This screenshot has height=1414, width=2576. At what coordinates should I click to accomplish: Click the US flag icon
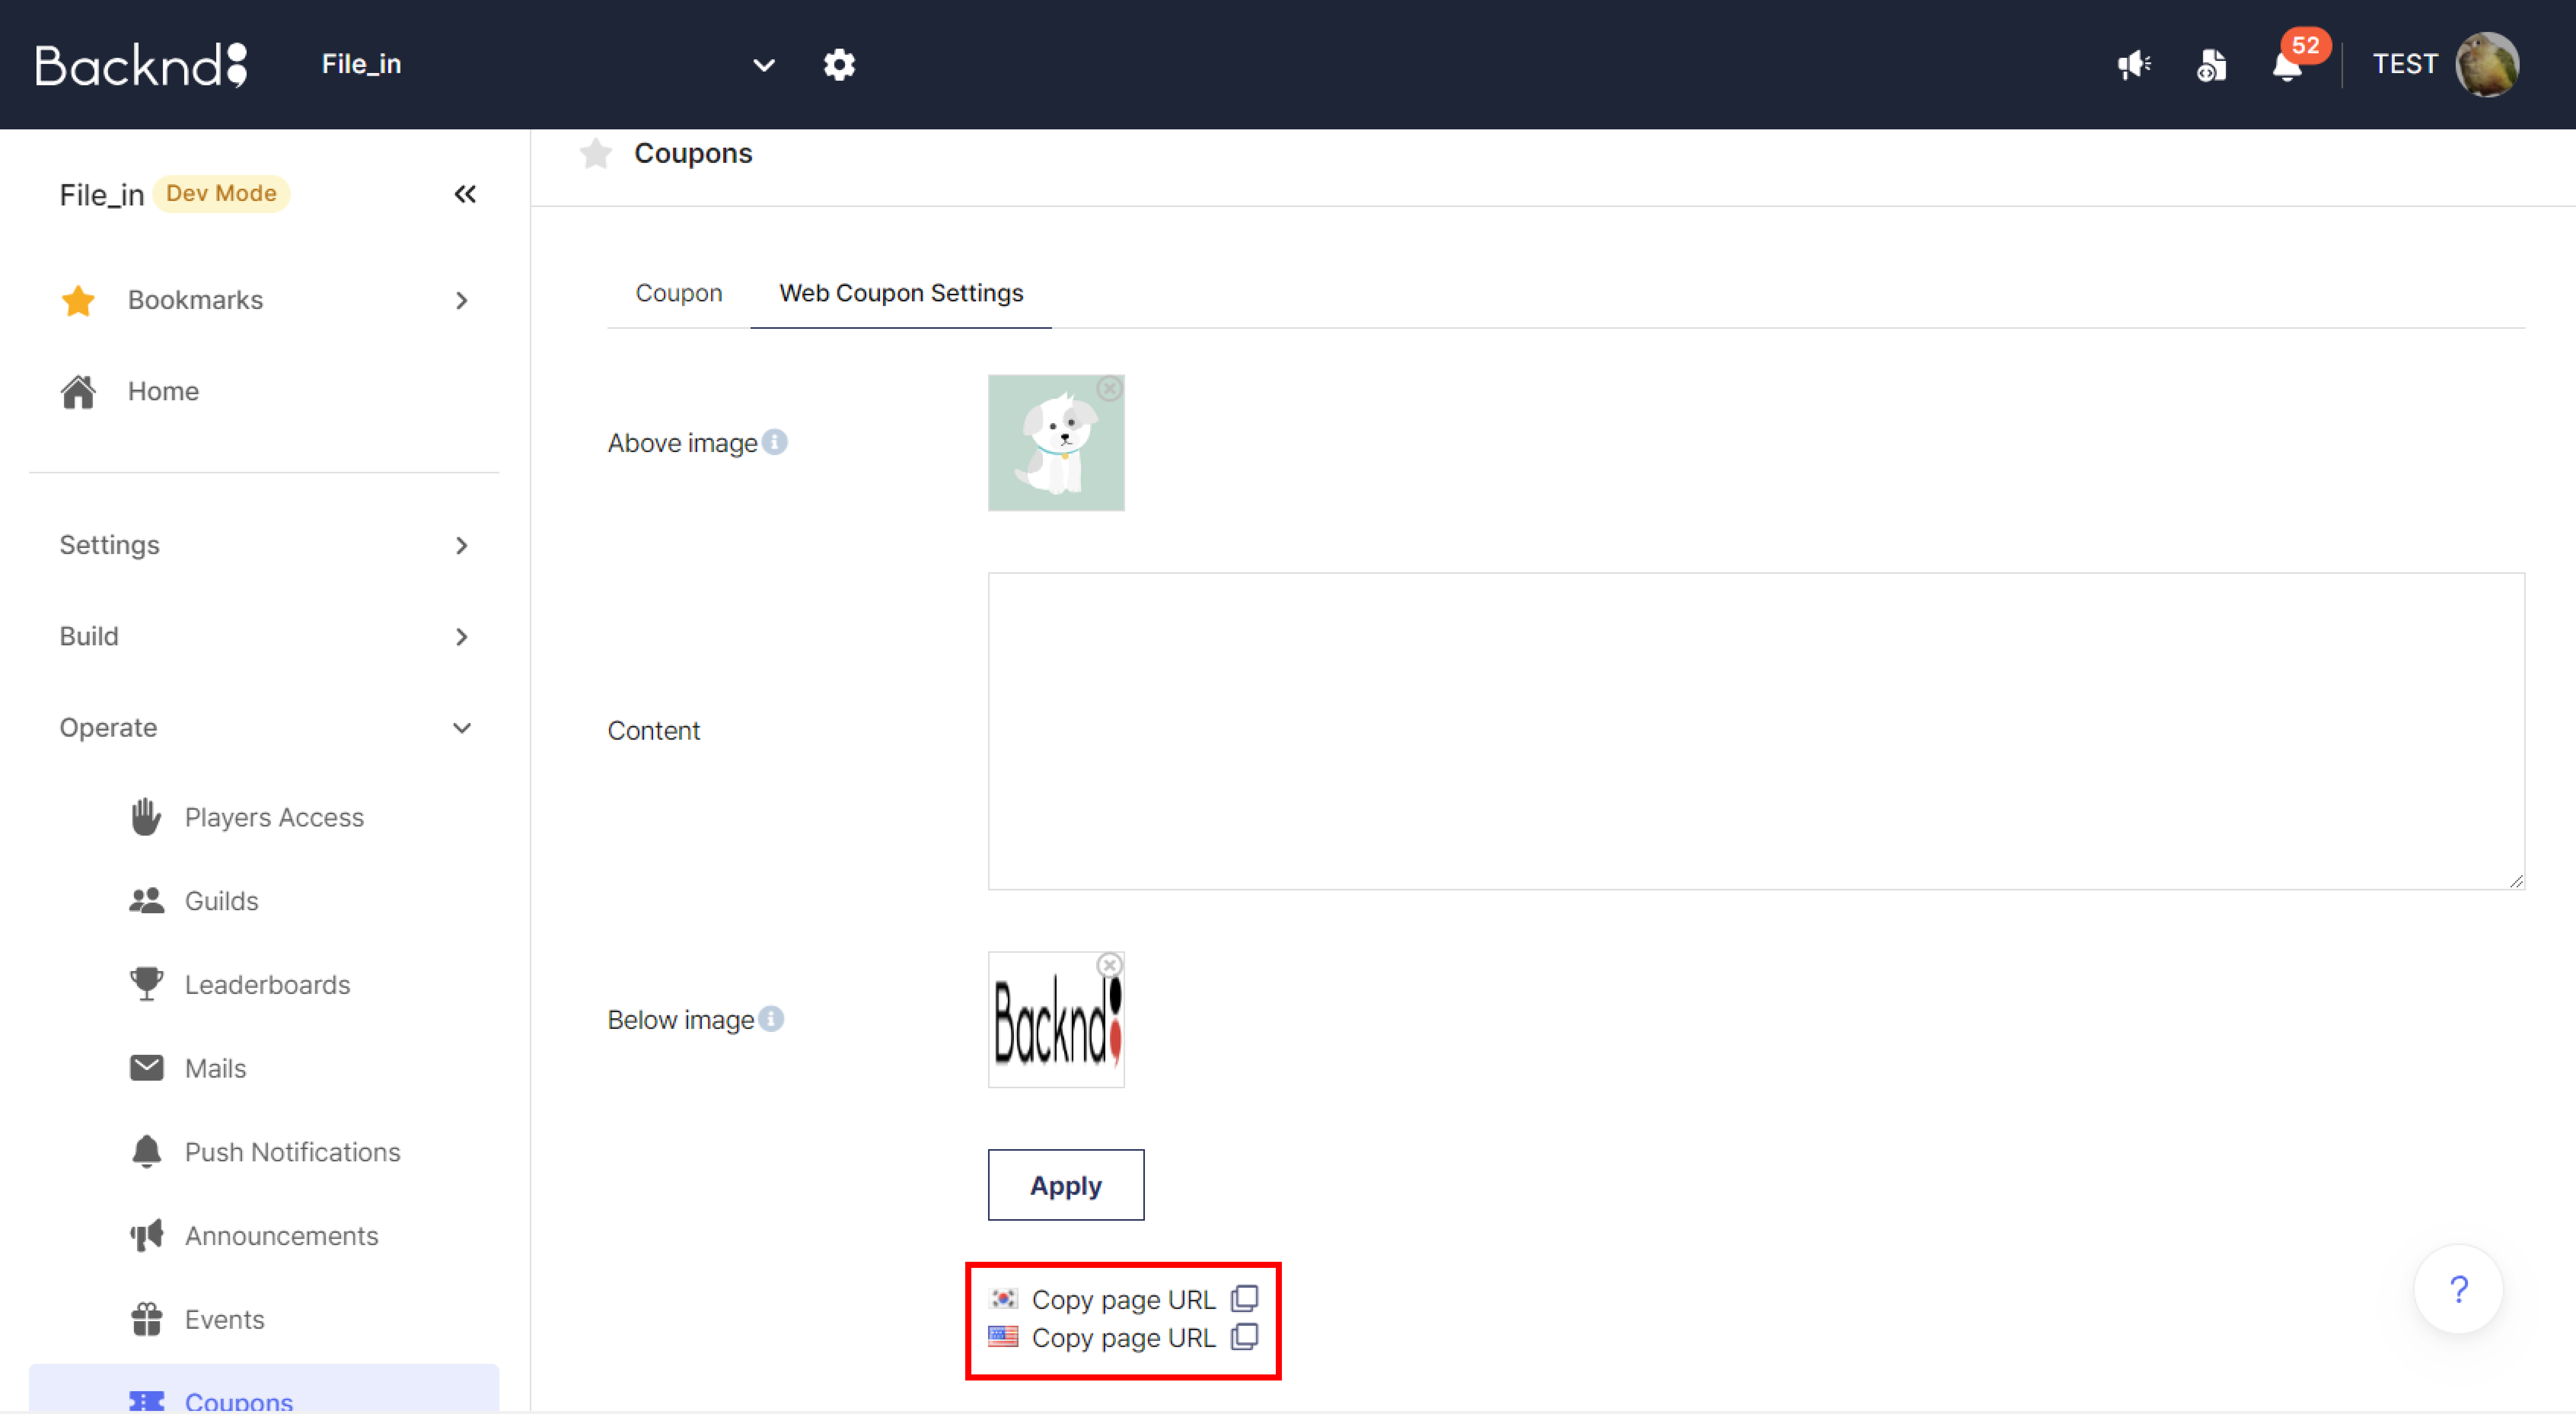1003,1337
